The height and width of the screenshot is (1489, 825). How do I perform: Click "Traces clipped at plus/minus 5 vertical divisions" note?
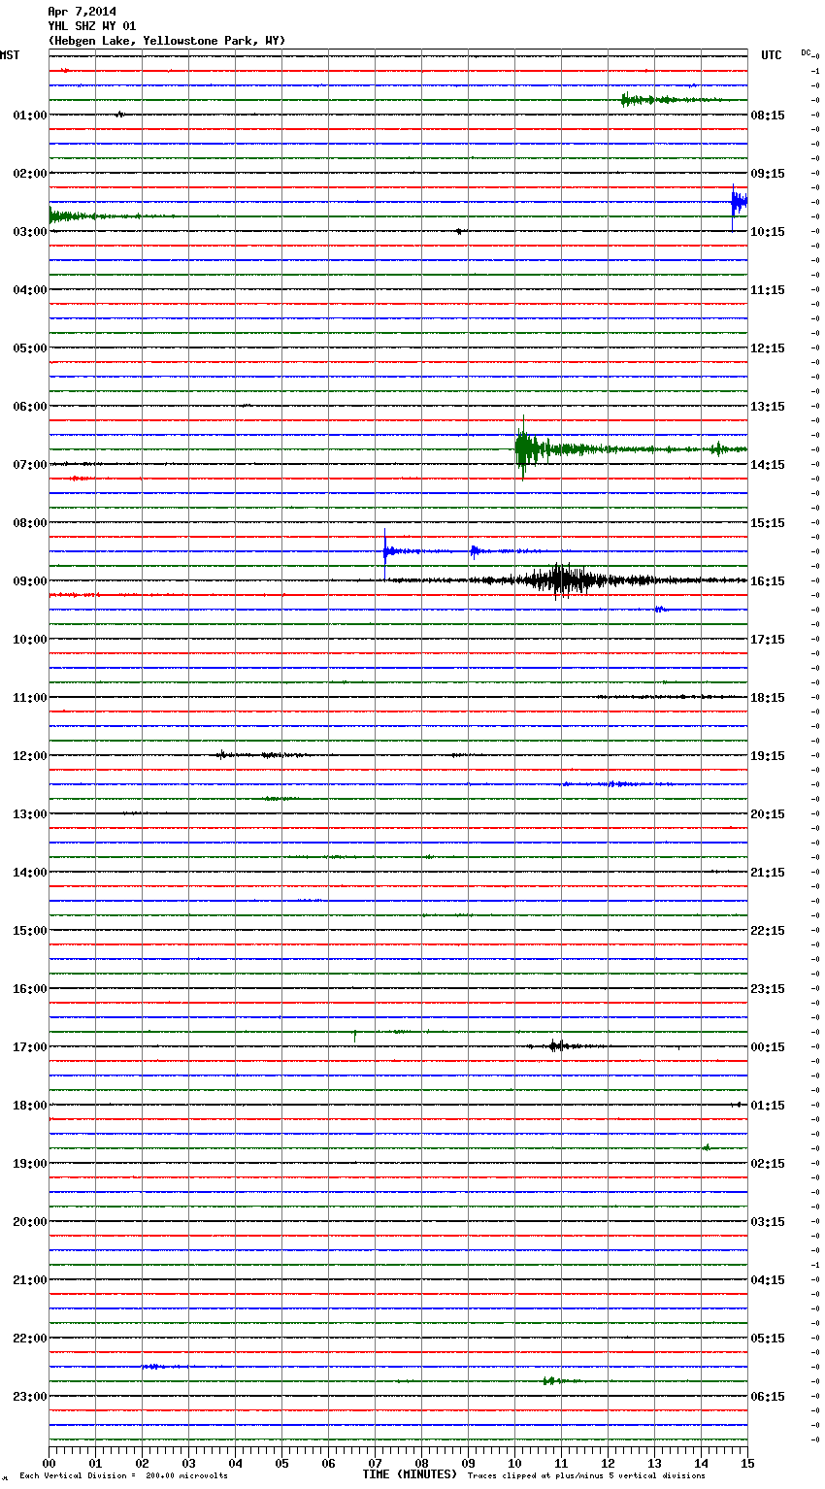586,1476
